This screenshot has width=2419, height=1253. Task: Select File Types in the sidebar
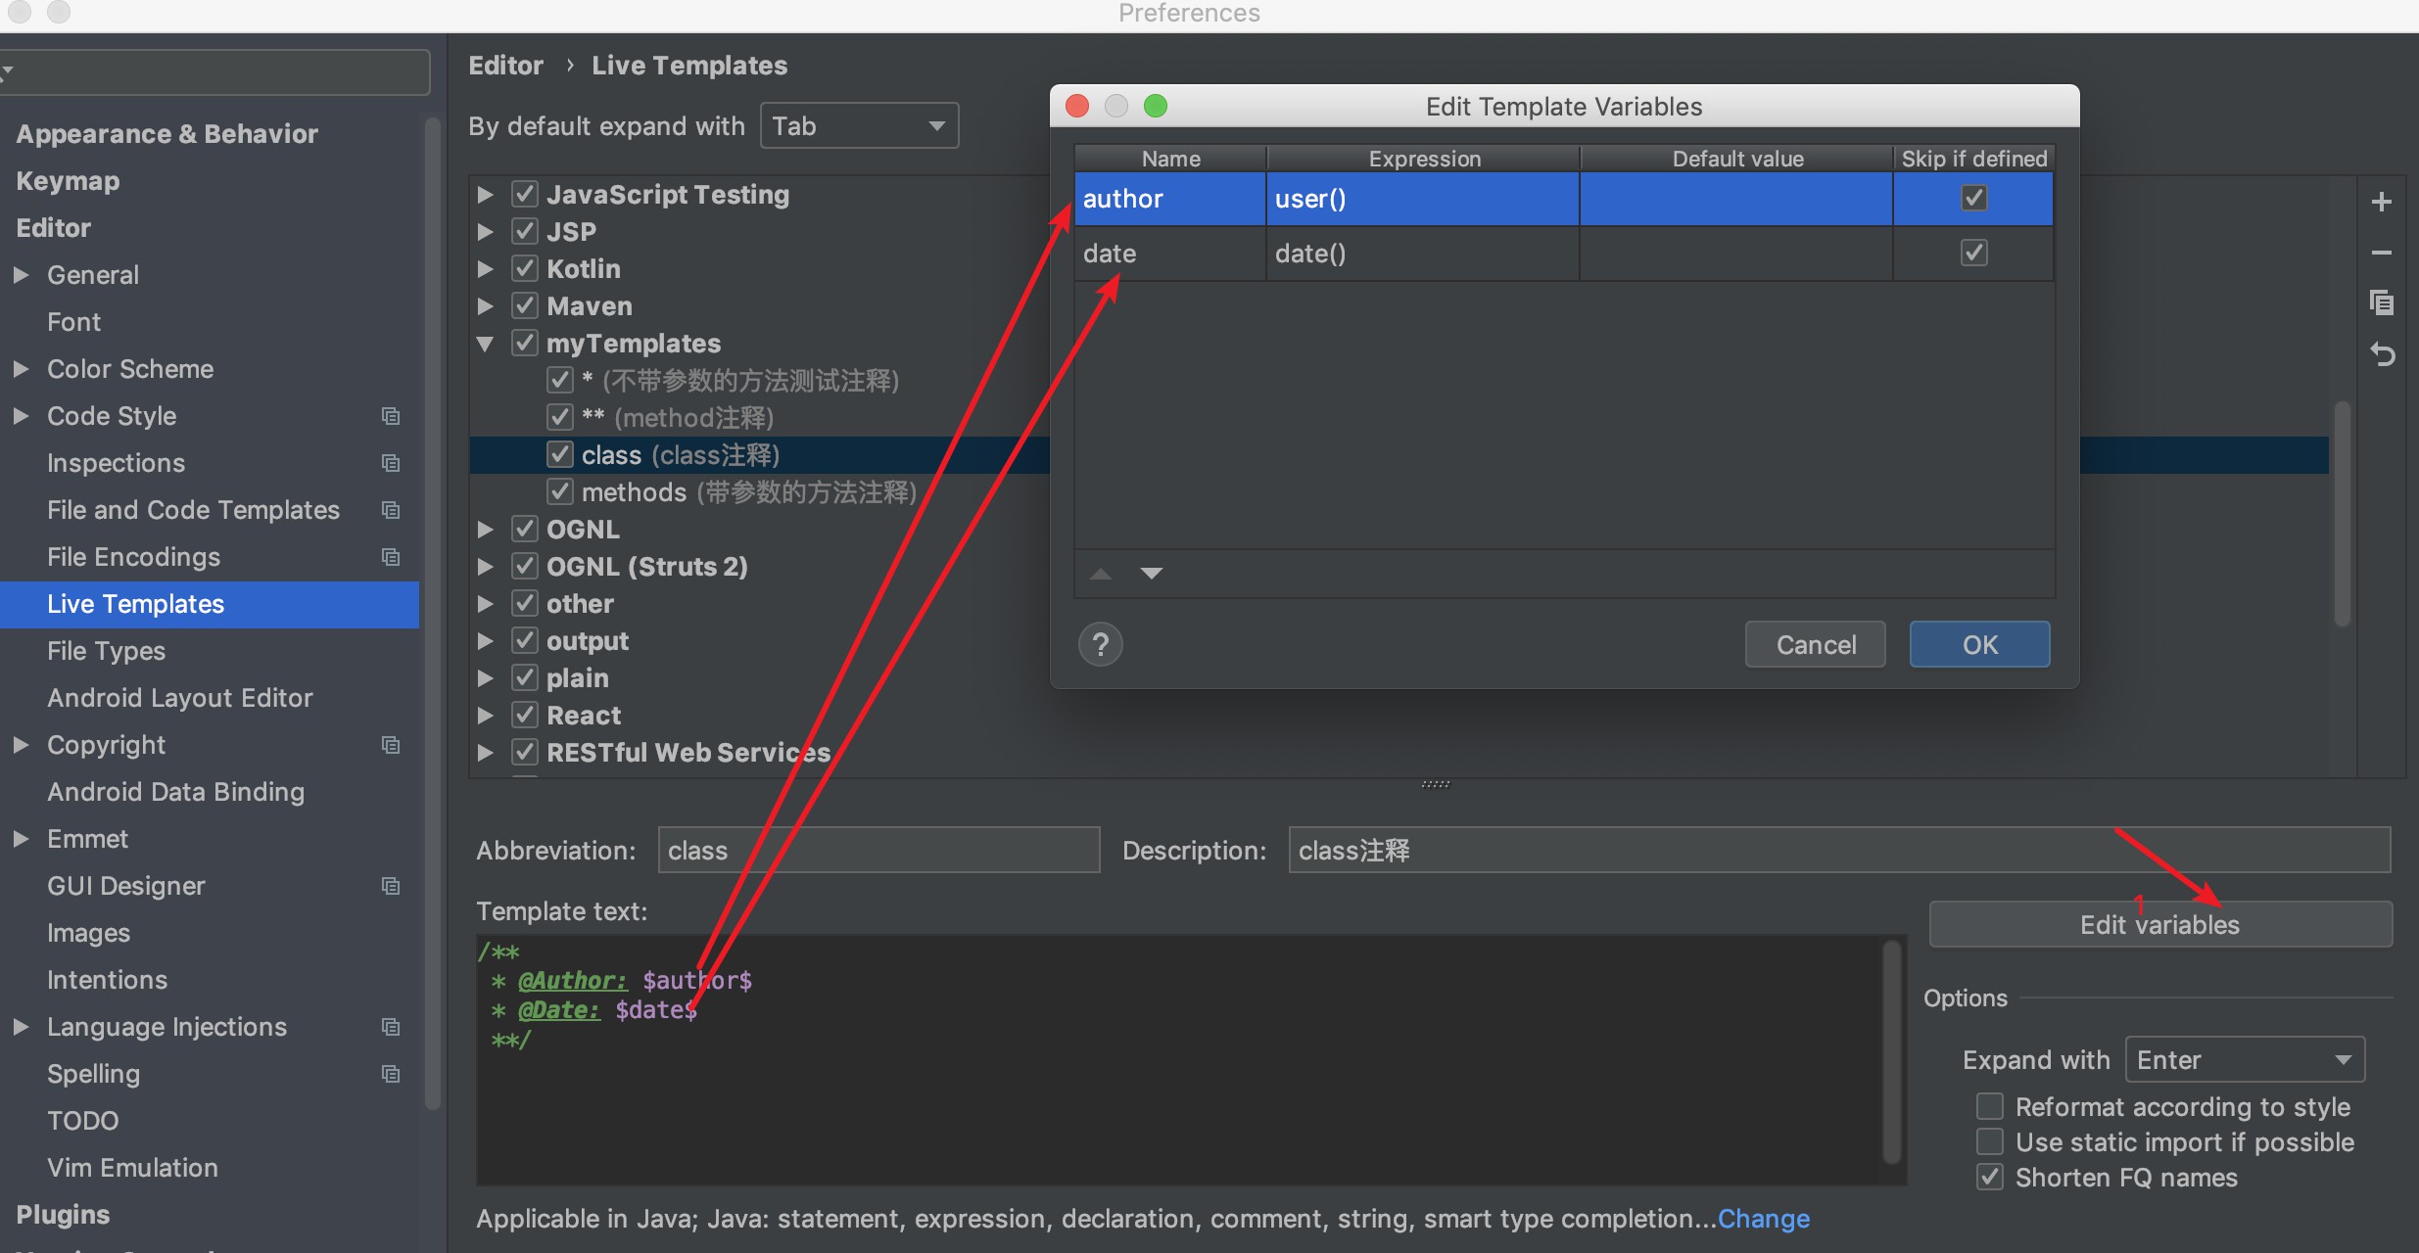(106, 651)
